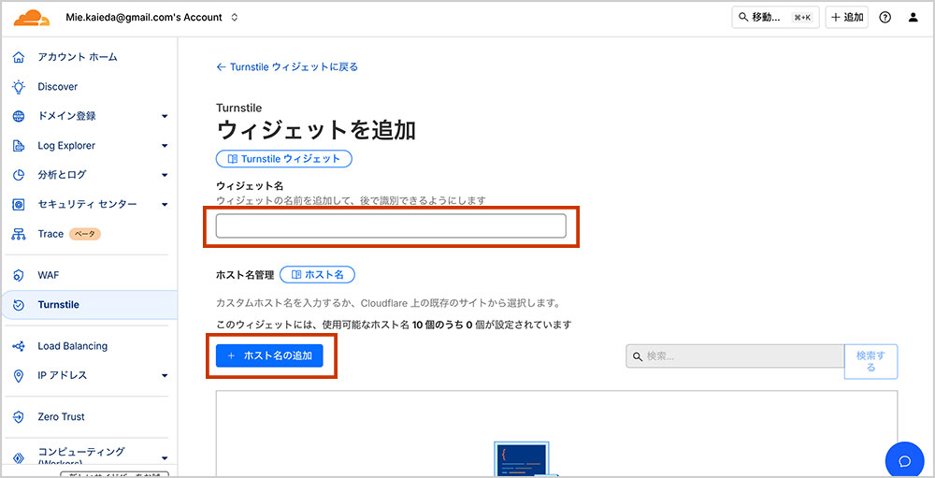
Task: Expand the ドメイン登録 sidebar menu arrow
Action: pos(165,117)
